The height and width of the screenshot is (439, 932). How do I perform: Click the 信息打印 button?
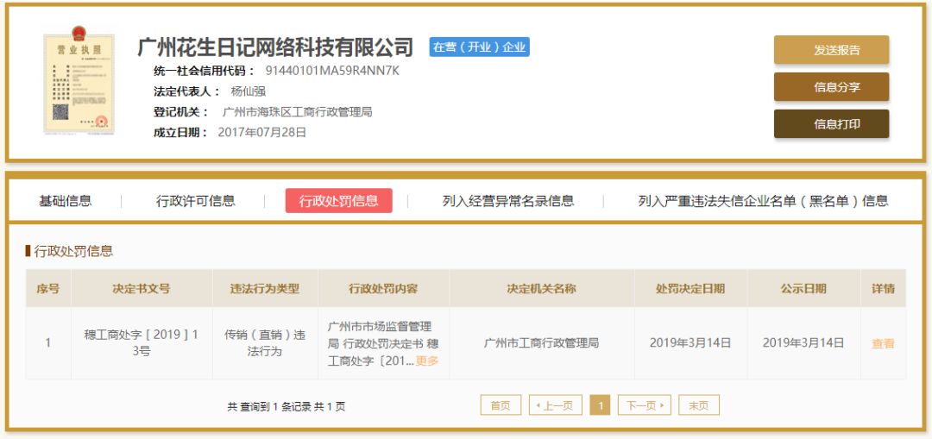click(831, 123)
